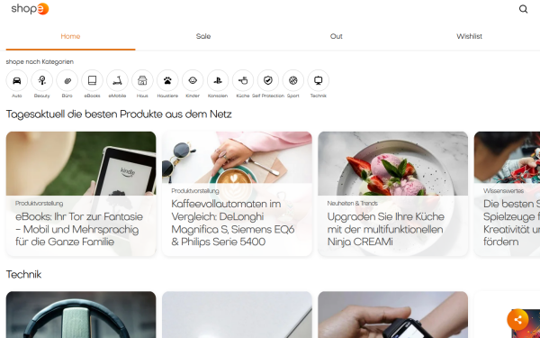Click the strawberry ice cream article image
The width and height of the screenshot is (540, 338).
point(393,163)
